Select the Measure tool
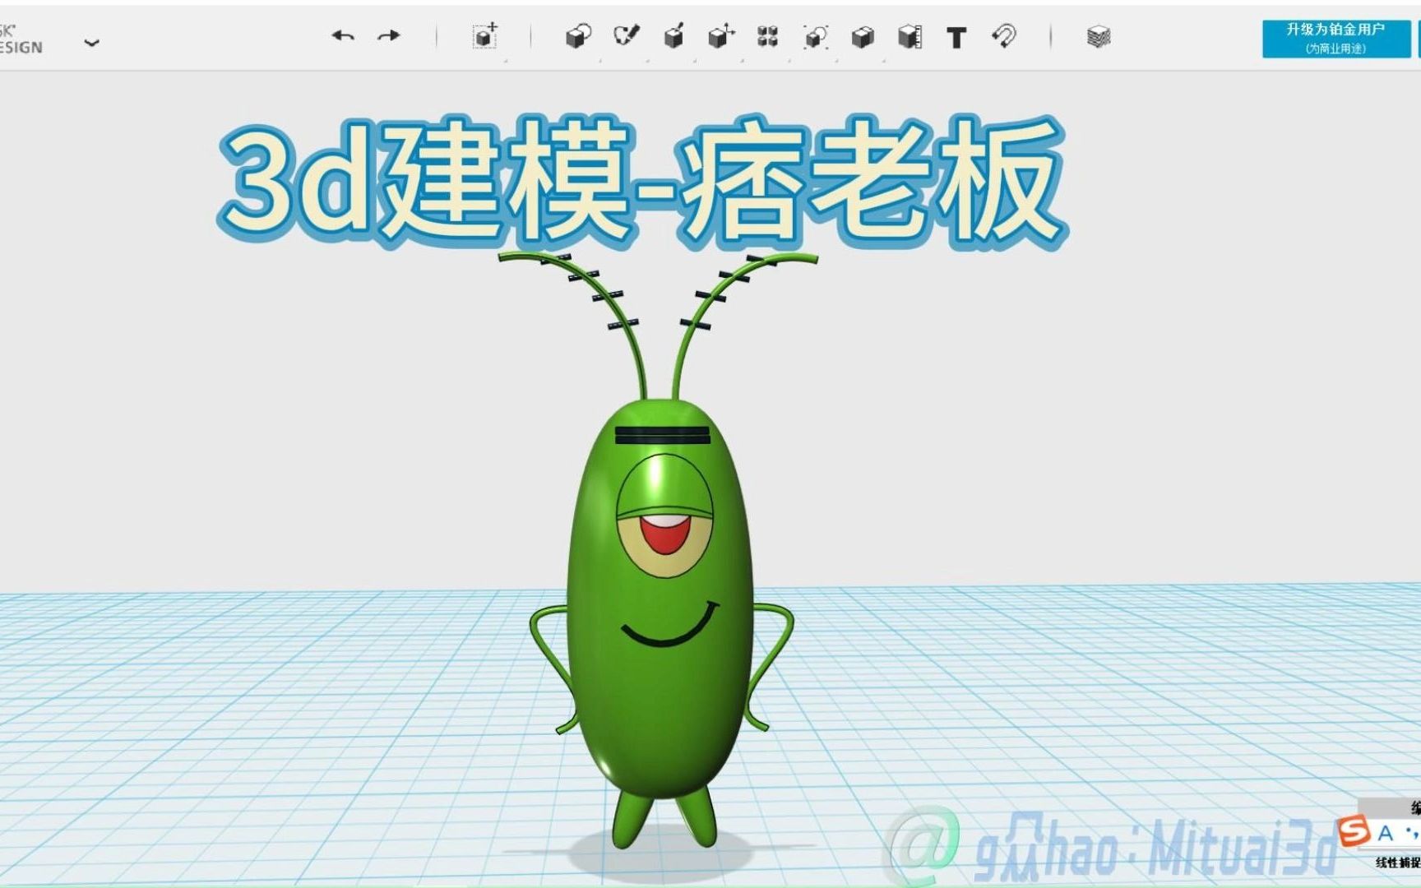 pyautogui.click(x=910, y=37)
